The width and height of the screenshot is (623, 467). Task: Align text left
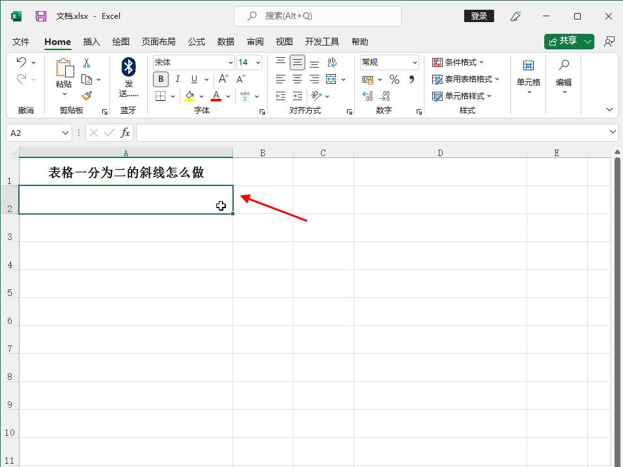click(x=281, y=79)
